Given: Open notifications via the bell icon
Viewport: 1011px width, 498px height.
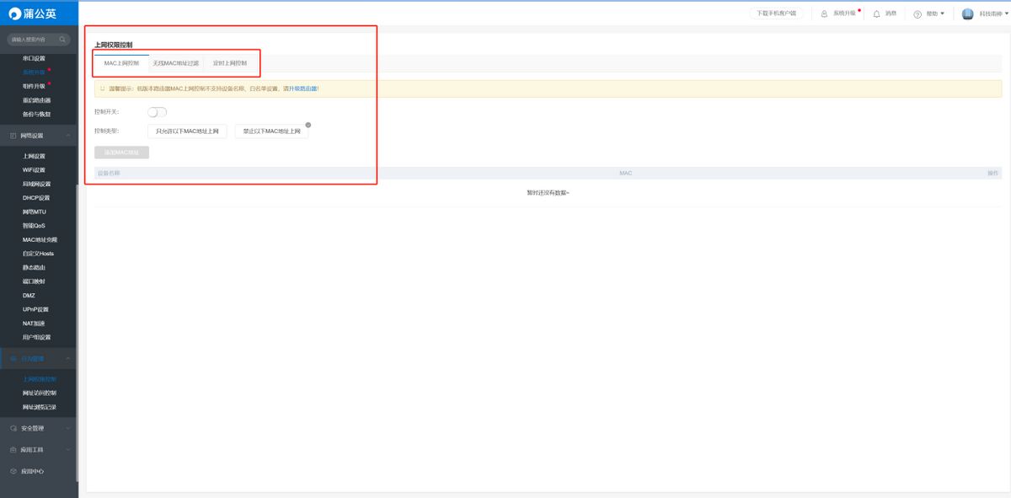Looking at the screenshot, I should (876, 13).
